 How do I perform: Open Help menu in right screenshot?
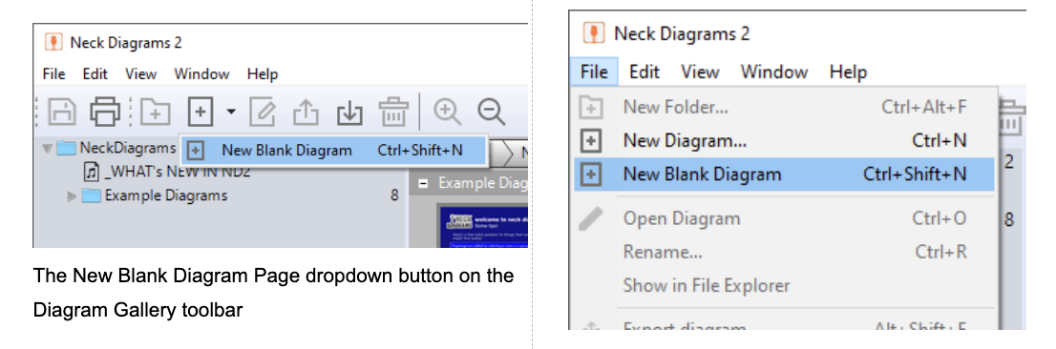coord(849,72)
